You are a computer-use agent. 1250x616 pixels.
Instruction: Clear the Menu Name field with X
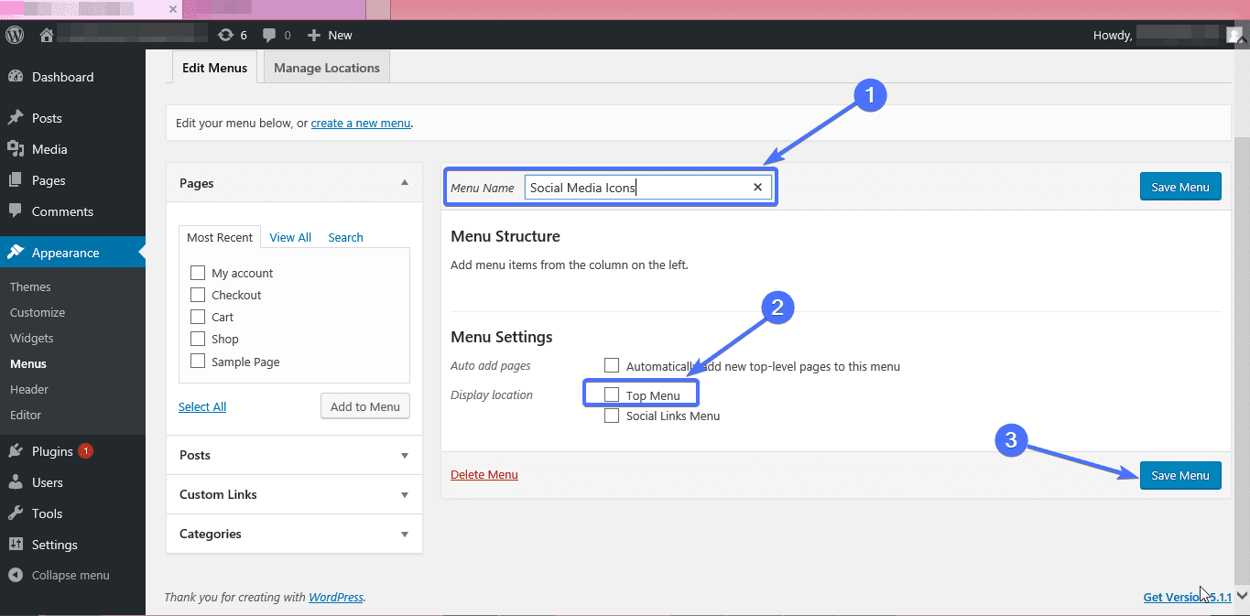757,188
